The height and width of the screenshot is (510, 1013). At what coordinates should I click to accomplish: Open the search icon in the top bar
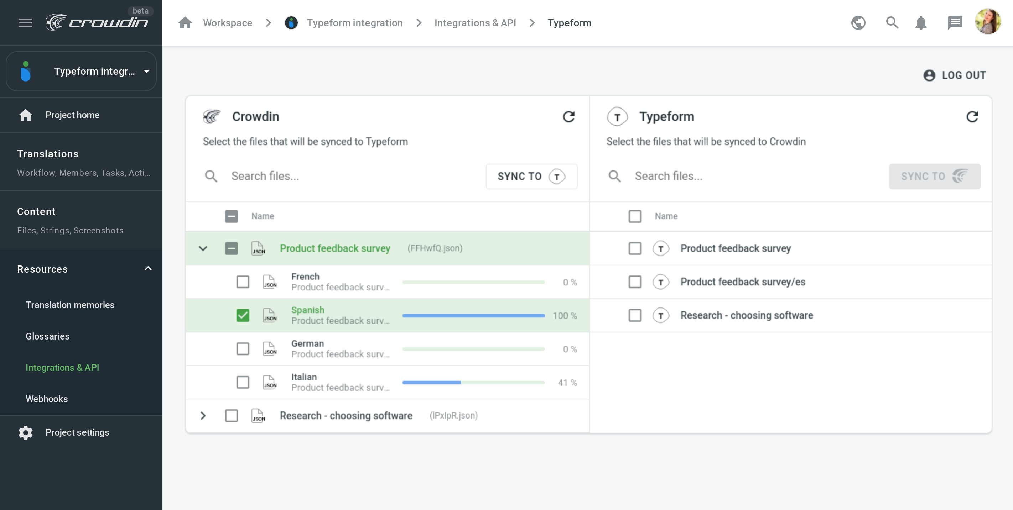coord(892,23)
